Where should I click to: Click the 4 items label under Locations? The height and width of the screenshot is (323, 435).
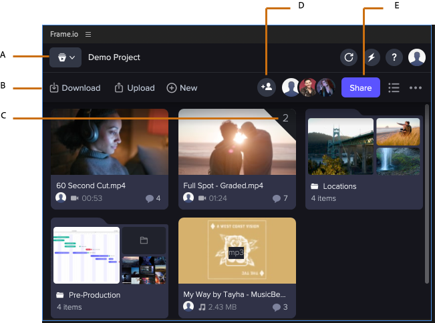tap(323, 198)
